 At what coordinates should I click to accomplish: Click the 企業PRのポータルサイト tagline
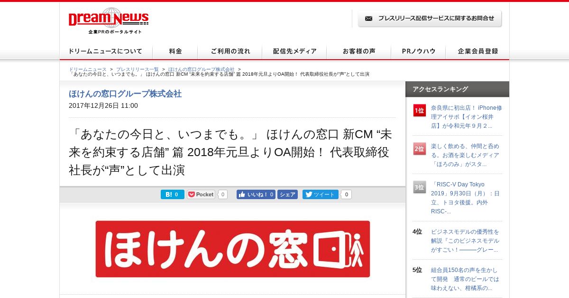tap(115, 32)
